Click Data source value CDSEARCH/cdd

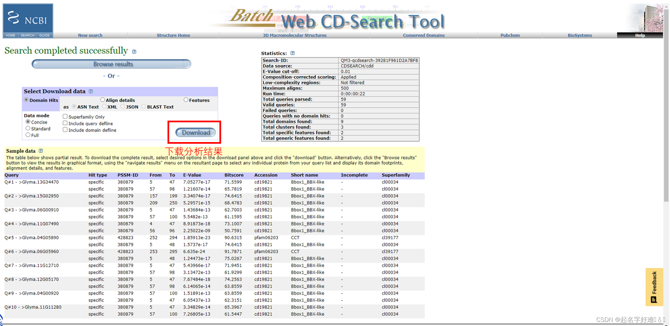tap(357, 66)
